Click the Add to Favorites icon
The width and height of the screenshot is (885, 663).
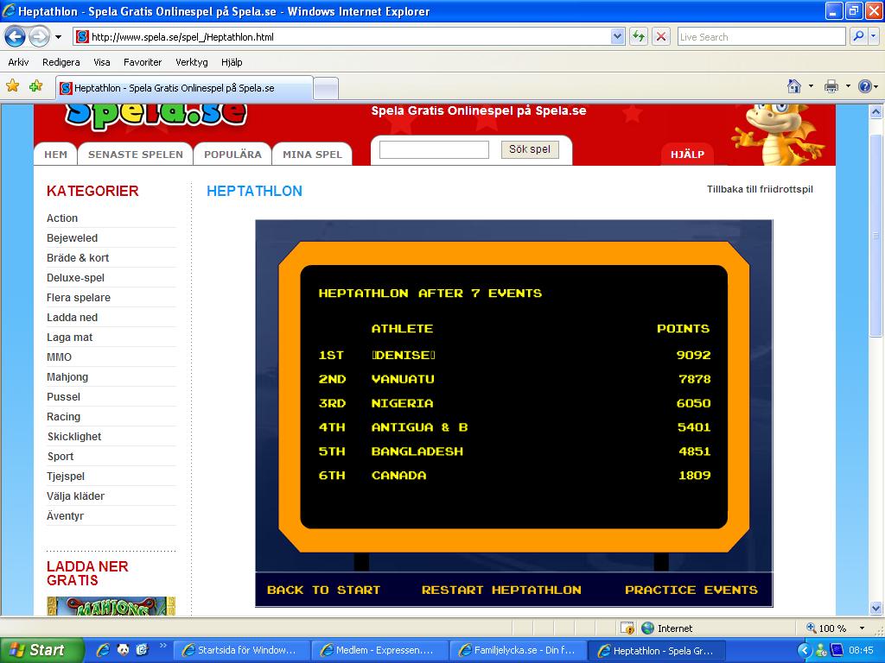point(35,86)
